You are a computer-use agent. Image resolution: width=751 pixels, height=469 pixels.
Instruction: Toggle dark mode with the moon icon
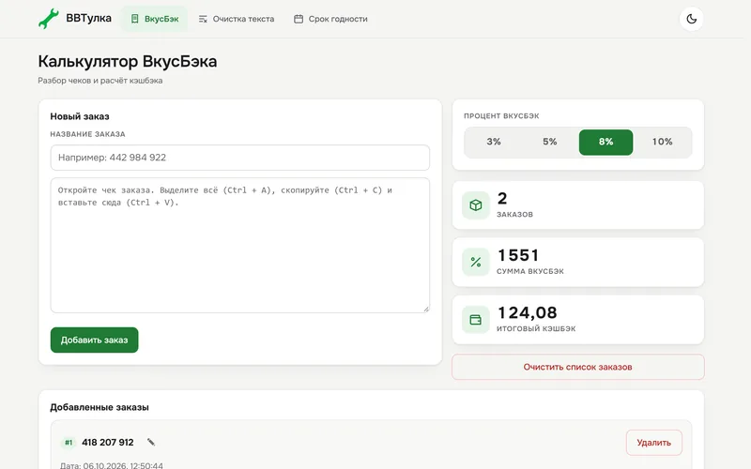point(691,19)
